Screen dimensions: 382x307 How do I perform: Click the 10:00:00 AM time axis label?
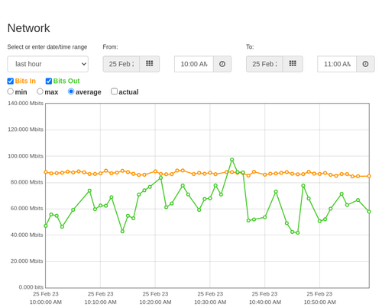(x=46, y=302)
